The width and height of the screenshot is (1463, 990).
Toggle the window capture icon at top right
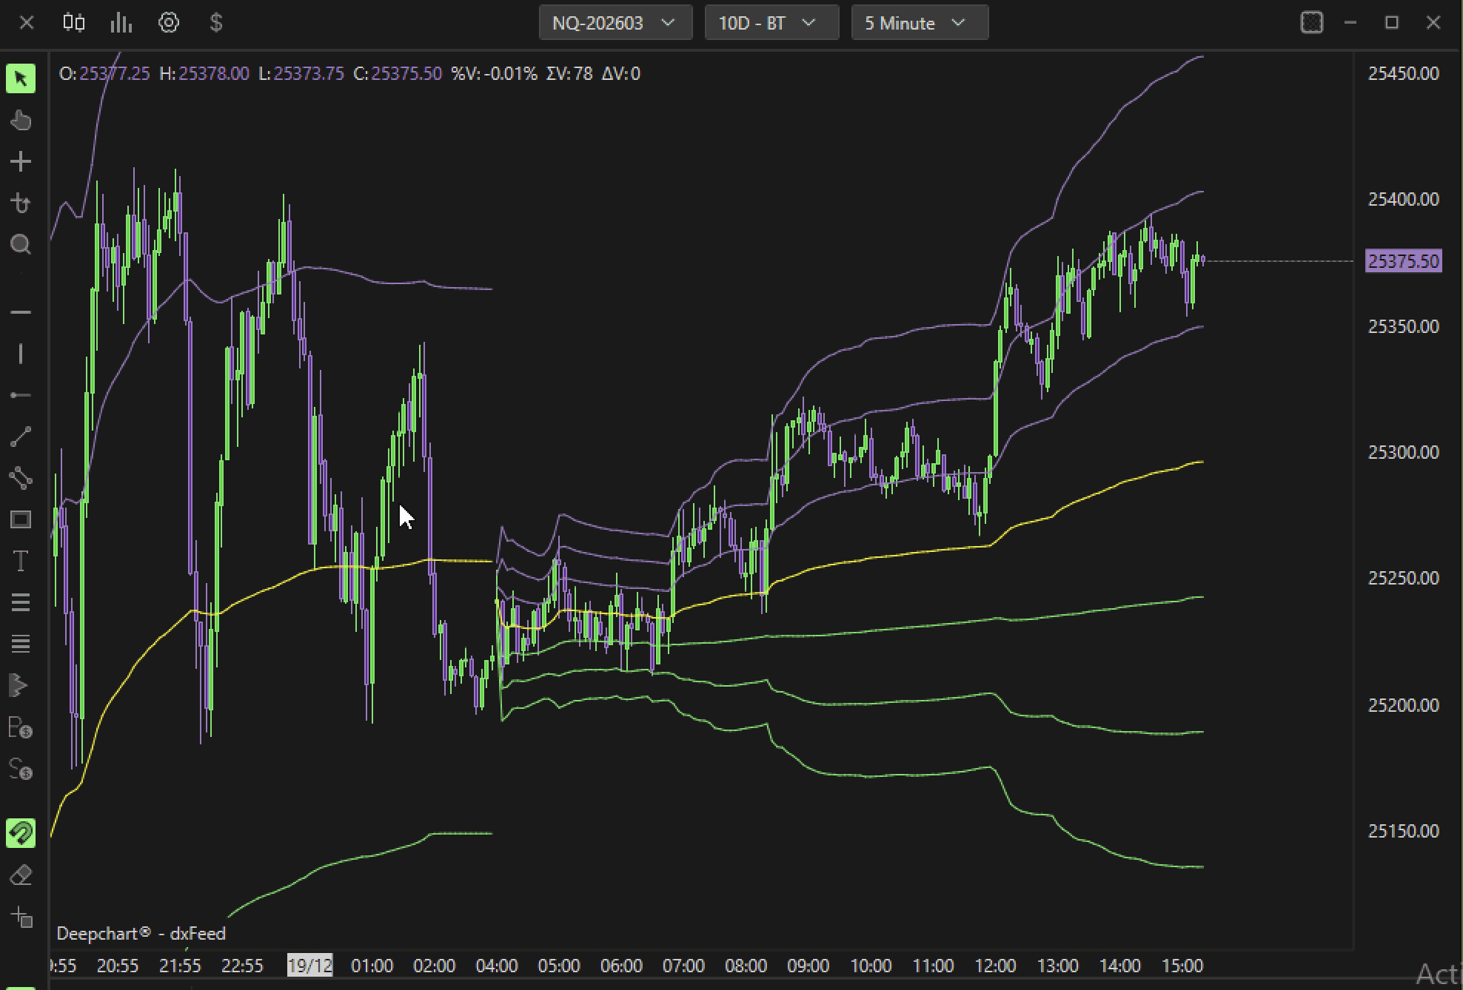[1311, 23]
